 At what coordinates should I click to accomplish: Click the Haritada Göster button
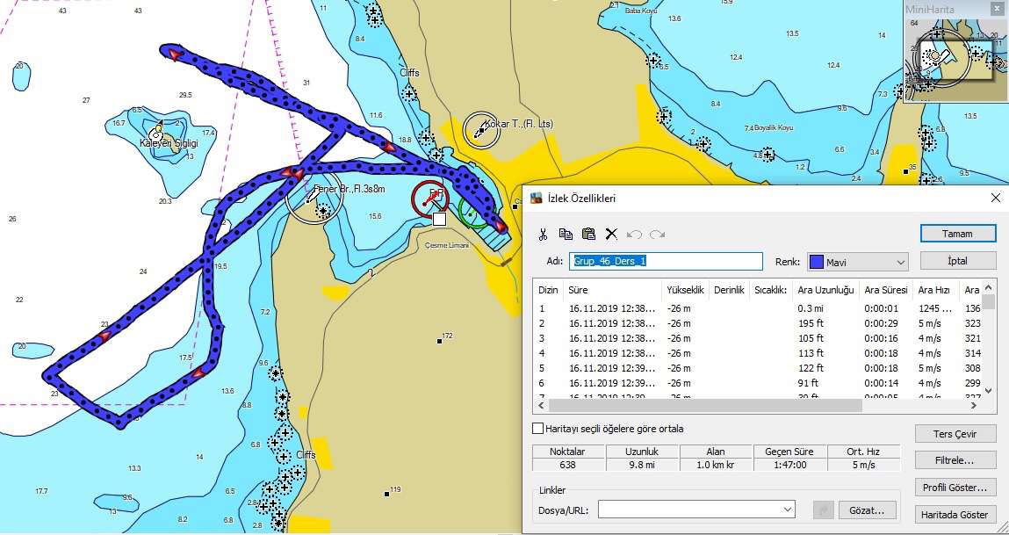(955, 515)
